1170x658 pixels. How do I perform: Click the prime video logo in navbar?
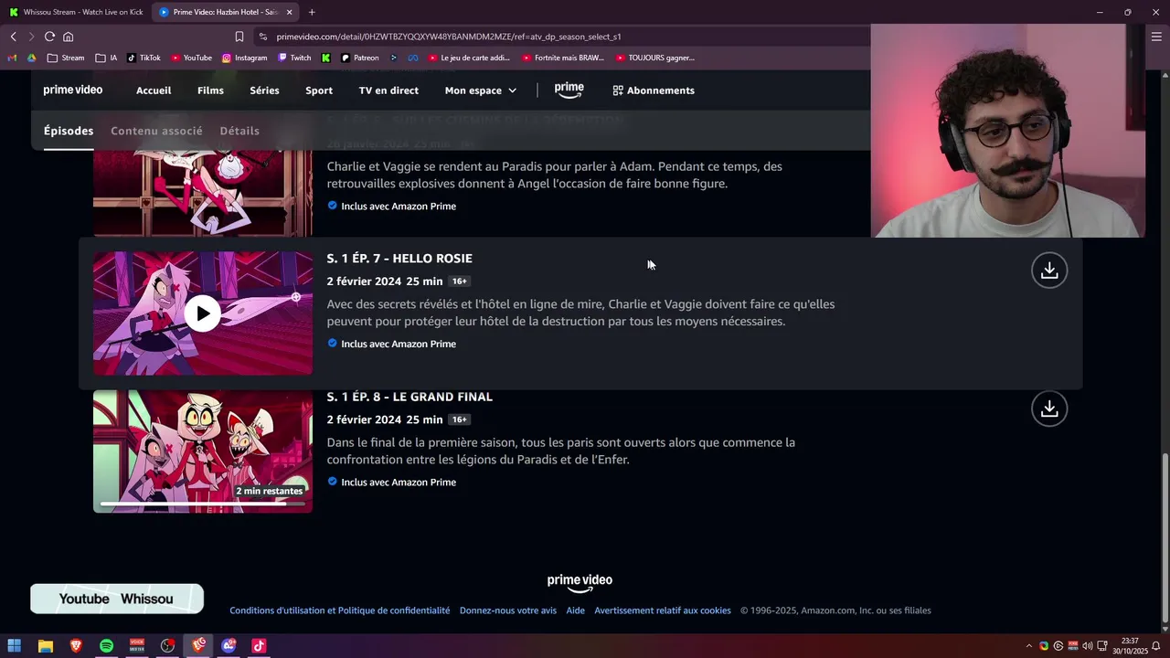[x=73, y=90]
